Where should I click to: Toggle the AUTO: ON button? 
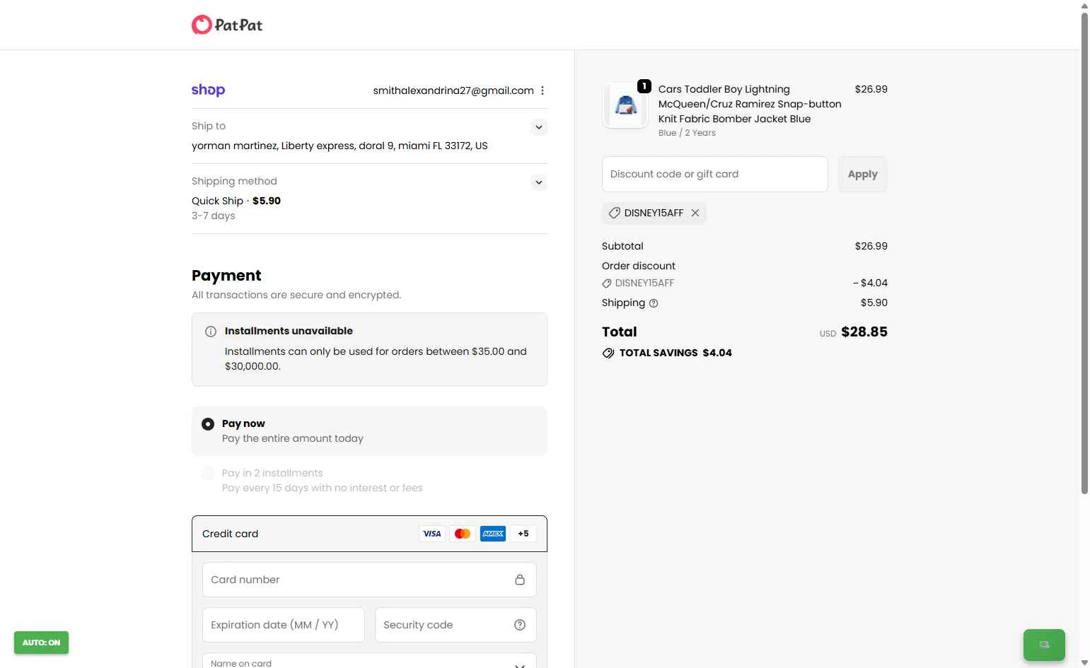coord(41,643)
